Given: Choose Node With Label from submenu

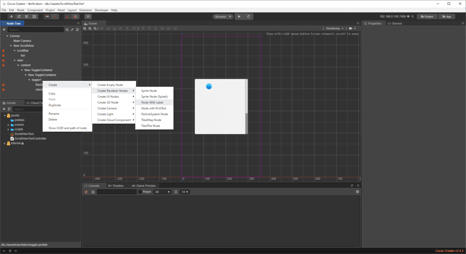Looking at the screenshot, I should [x=155, y=103].
